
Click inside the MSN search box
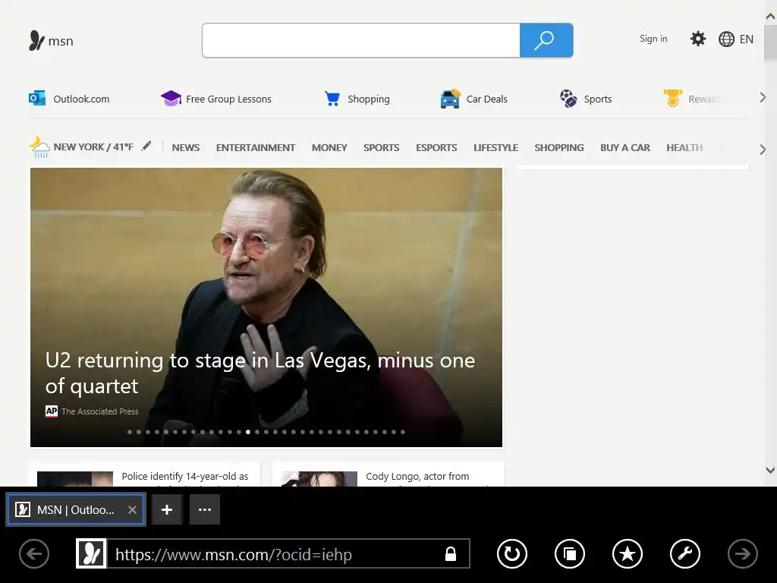point(361,40)
